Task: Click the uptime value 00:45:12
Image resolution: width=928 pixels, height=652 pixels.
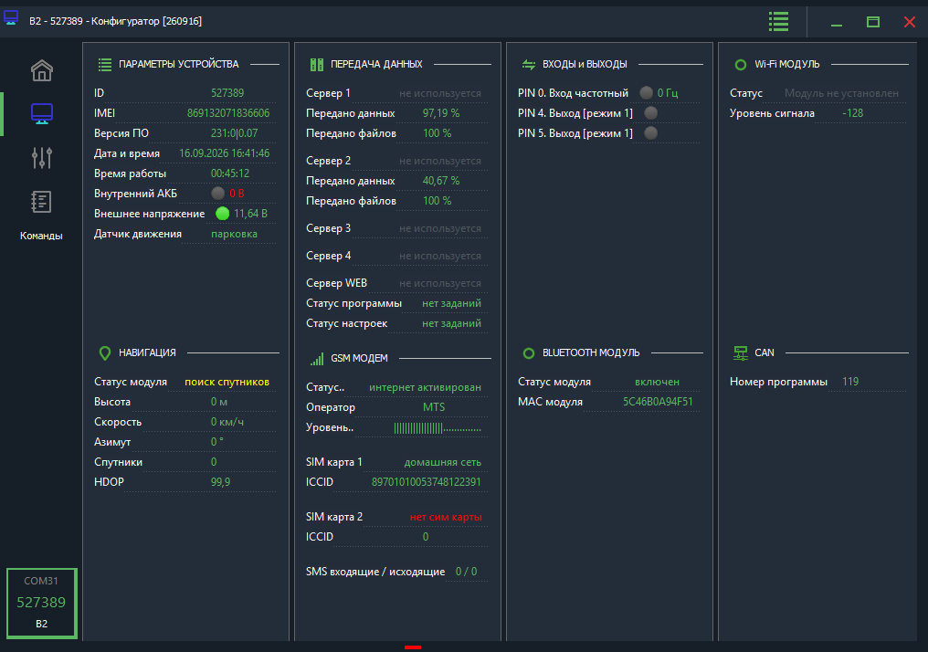Action: [x=230, y=174]
